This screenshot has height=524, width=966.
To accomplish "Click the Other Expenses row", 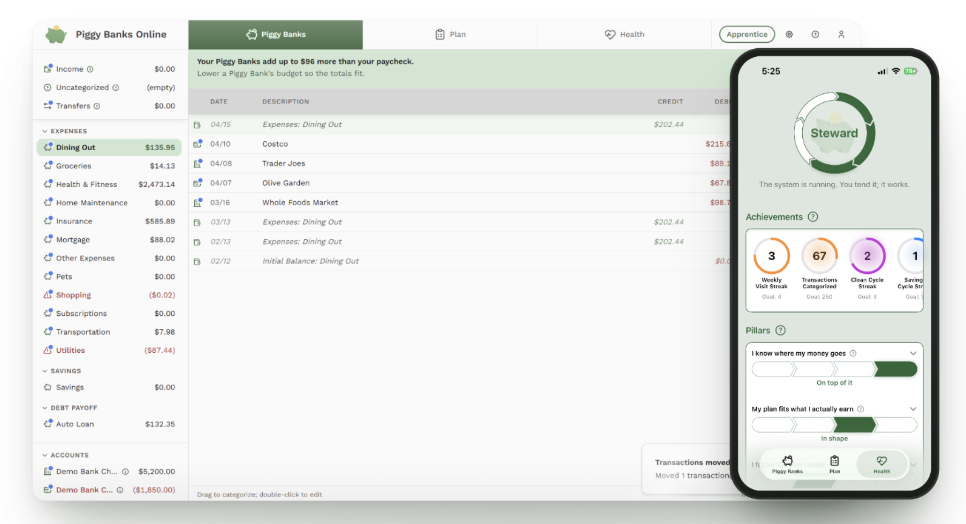I will pyautogui.click(x=109, y=258).
